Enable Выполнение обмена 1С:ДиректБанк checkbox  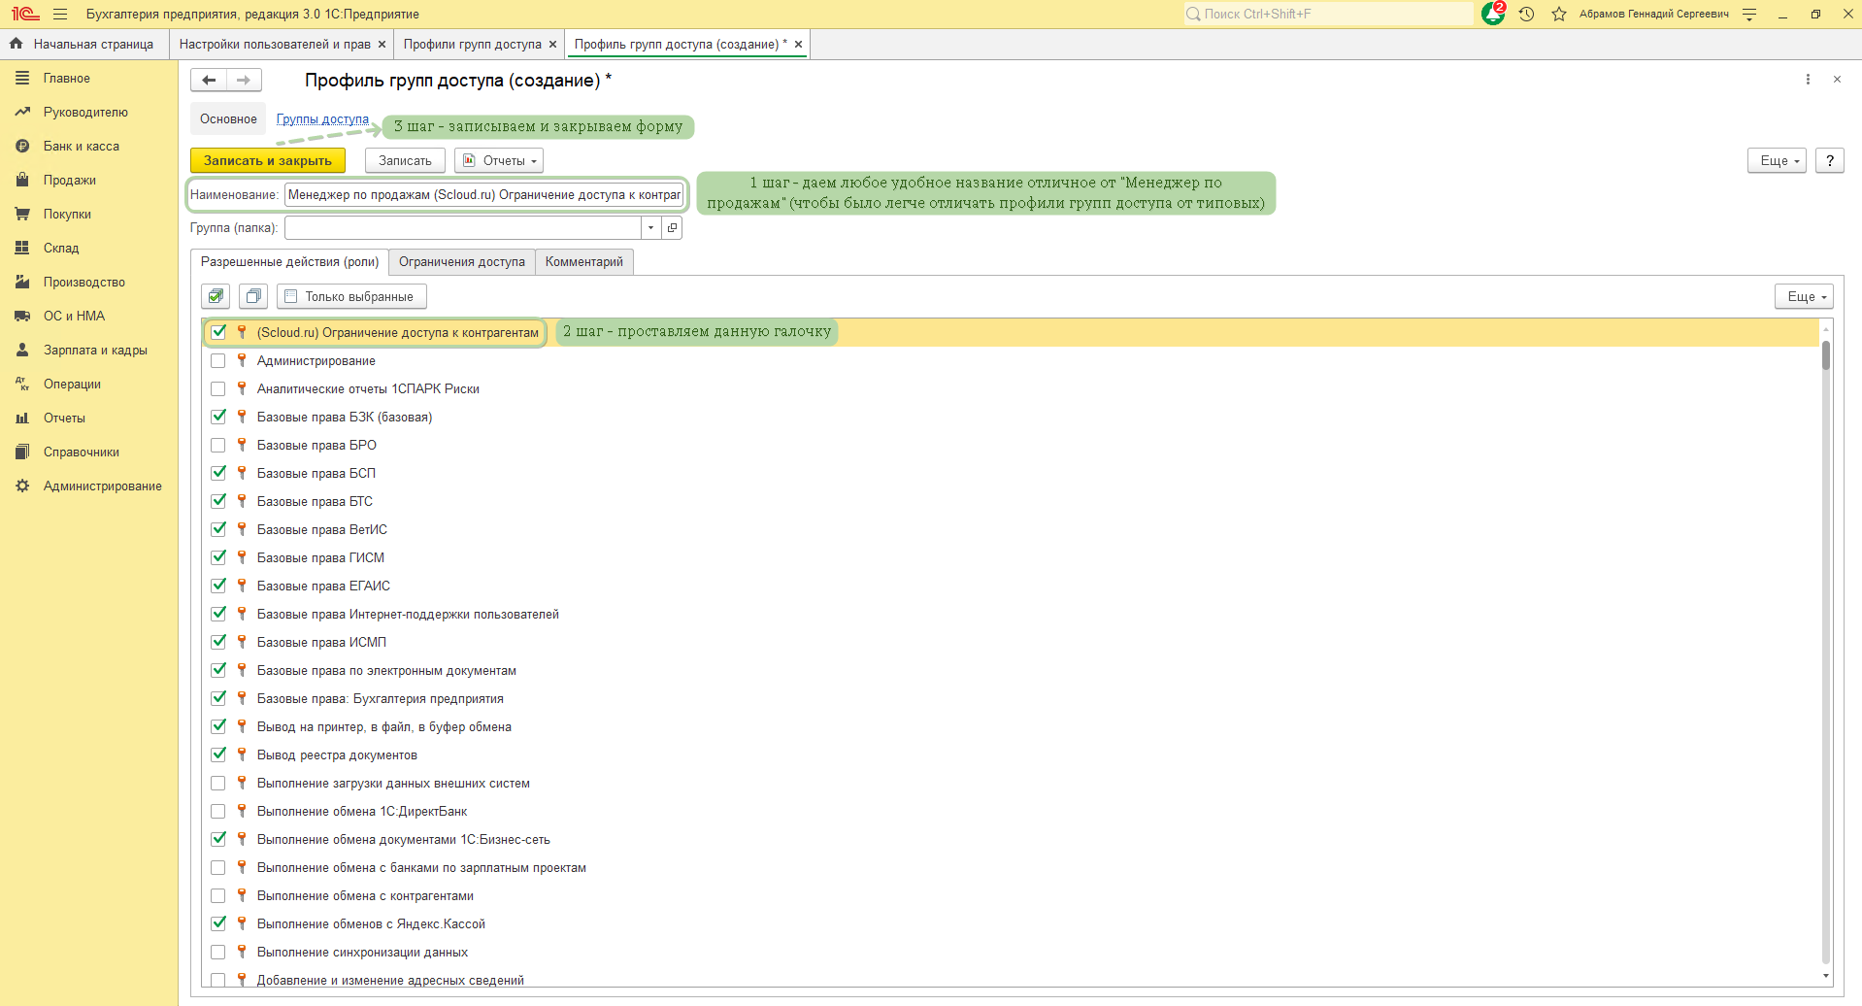click(218, 812)
